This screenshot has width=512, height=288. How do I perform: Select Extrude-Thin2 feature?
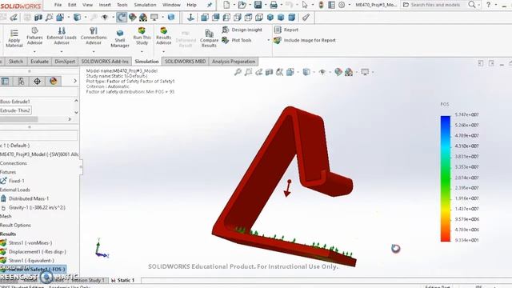tap(15, 110)
